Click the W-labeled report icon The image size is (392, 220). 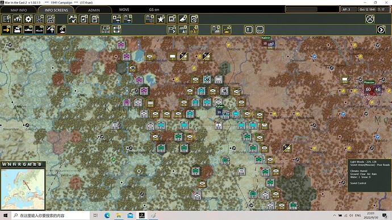172,19
